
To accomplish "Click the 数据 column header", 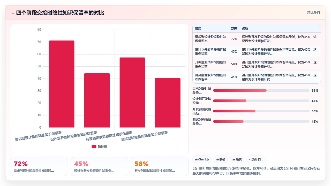I will 234,28.
